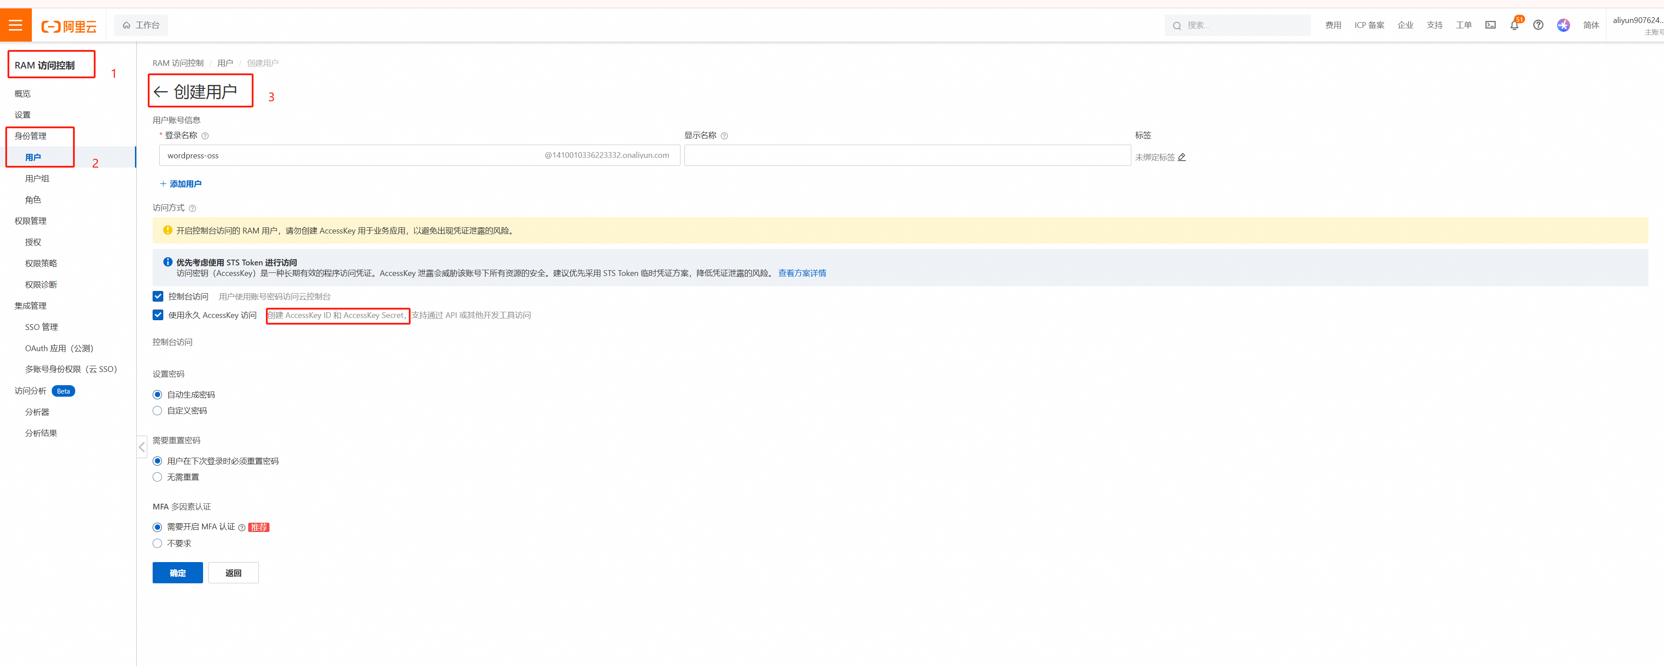Select 自定义密码 radio option

pyautogui.click(x=157, y=411)
